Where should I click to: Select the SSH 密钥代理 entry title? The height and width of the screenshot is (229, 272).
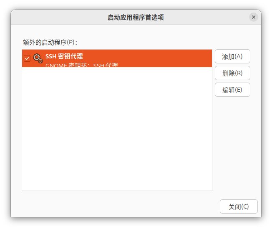[x=64, y=56]
